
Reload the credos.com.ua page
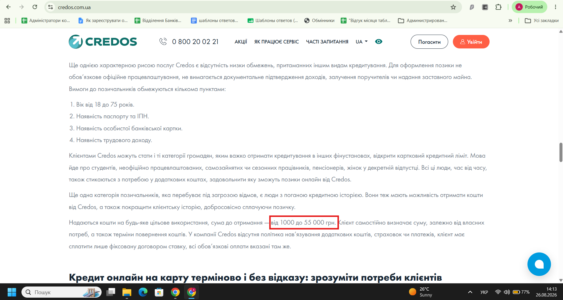coord(35,7)
